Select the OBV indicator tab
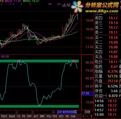Screen dimensions: 121x119 [x=29, y=116]
